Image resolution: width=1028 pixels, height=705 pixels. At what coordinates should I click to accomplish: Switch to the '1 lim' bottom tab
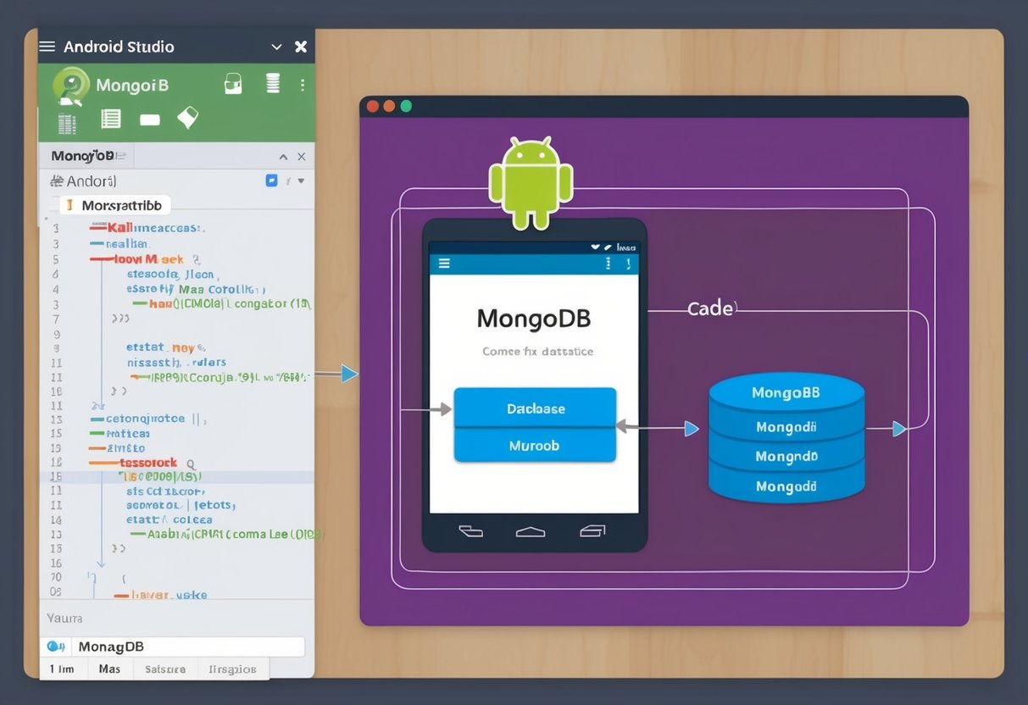coord(61,669)
